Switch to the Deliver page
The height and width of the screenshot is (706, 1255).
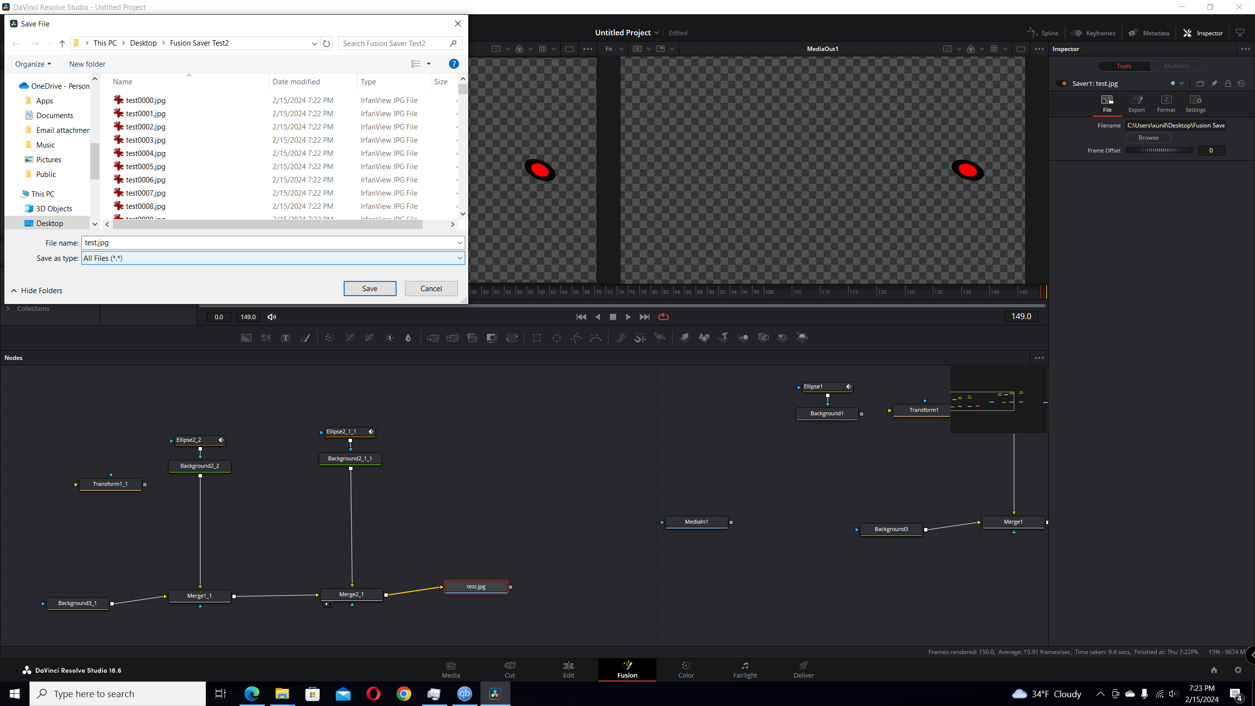(x=803, y=670)
